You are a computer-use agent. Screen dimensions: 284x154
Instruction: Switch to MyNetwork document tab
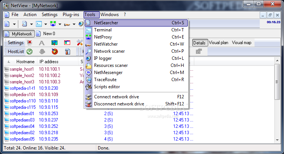click(x=19, y=34)
